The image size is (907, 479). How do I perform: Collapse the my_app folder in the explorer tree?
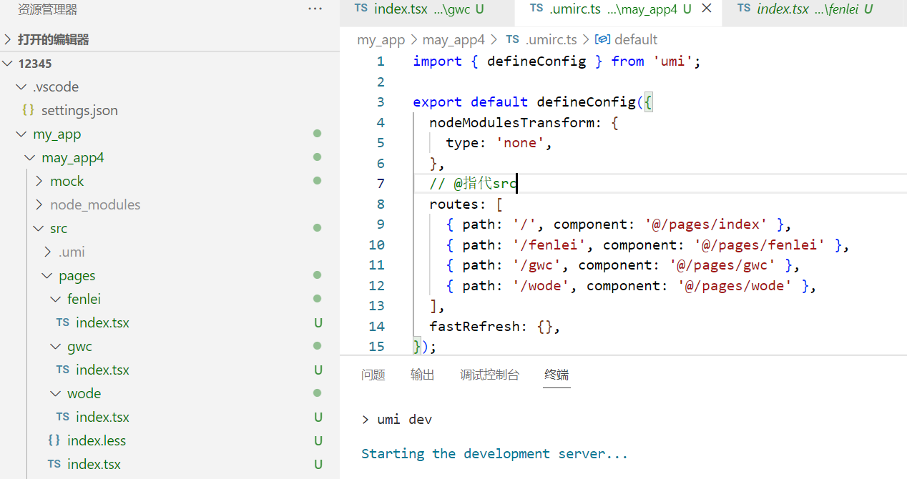point(21,134)
